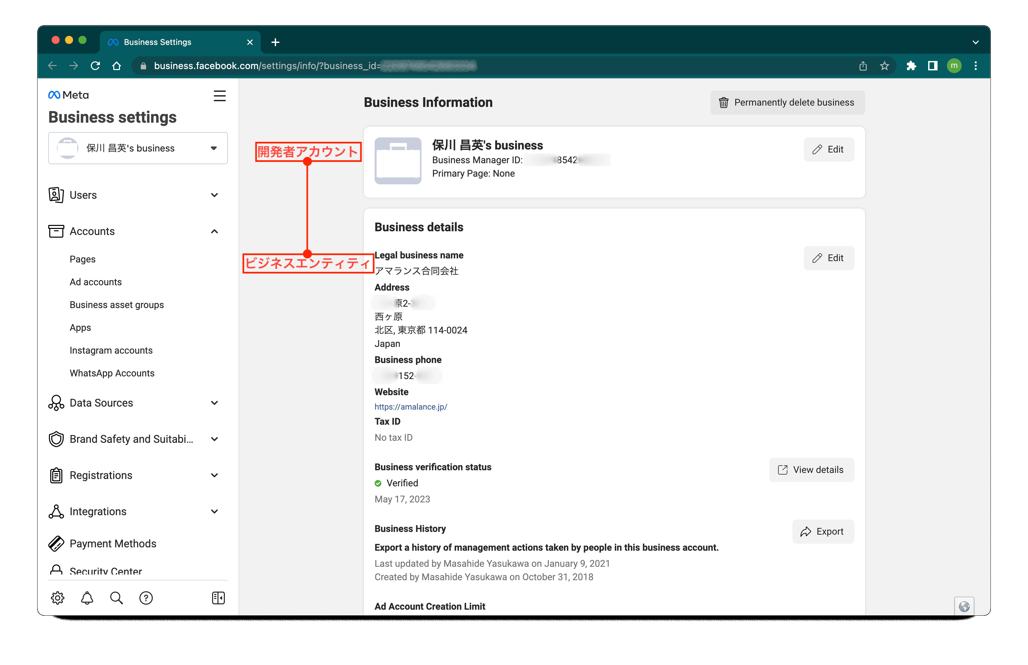Screen dimensions: 1028x665
Task: Expand the Registrations section
Action: point(214,475)
